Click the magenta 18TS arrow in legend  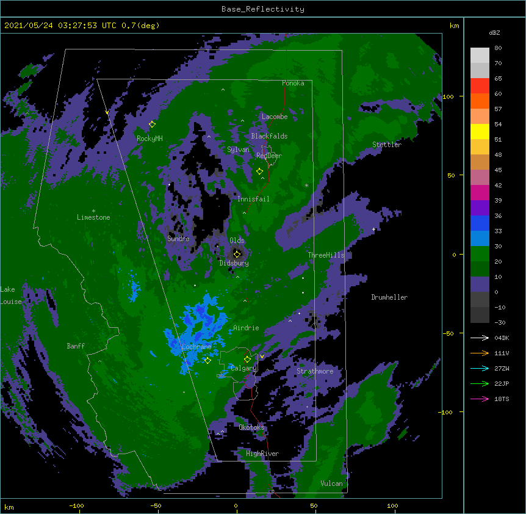point(480,399)
